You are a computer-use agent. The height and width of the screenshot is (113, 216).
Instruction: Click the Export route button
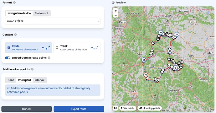pos(79,109)
